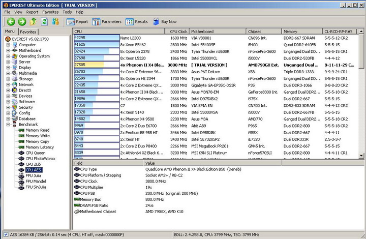Screen dimensions: 366x239
Task: Select the CPU PhotoWorxx benchmark
Action: pos(40,159)
